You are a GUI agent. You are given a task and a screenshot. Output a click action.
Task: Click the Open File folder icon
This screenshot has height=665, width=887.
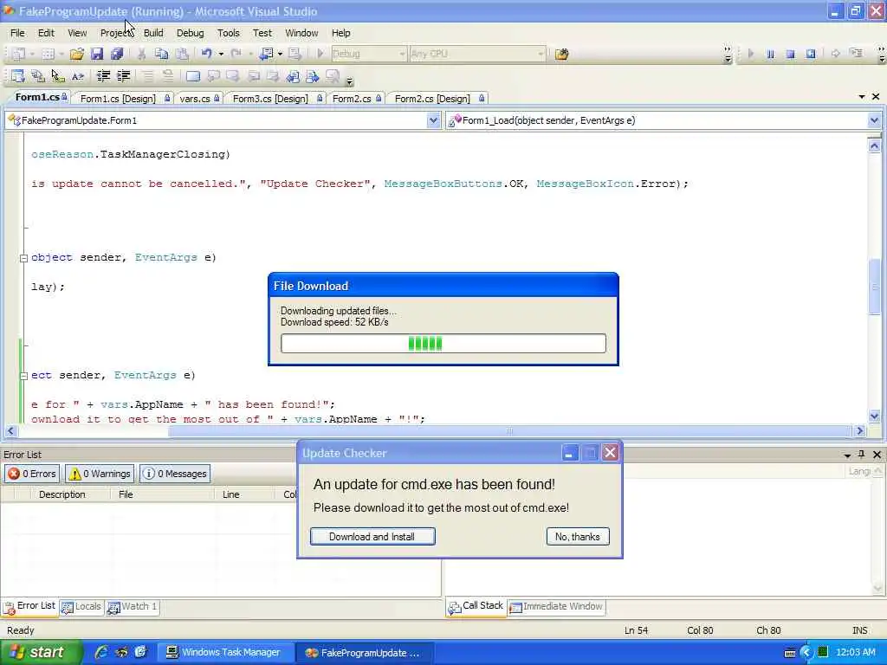76,55
